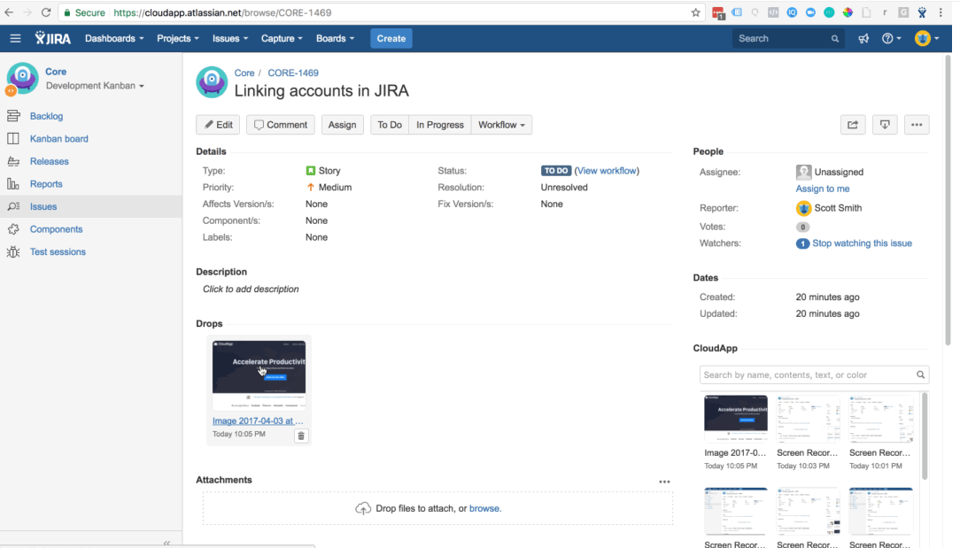Open the Chrome three-dot menu

[941, 12]
